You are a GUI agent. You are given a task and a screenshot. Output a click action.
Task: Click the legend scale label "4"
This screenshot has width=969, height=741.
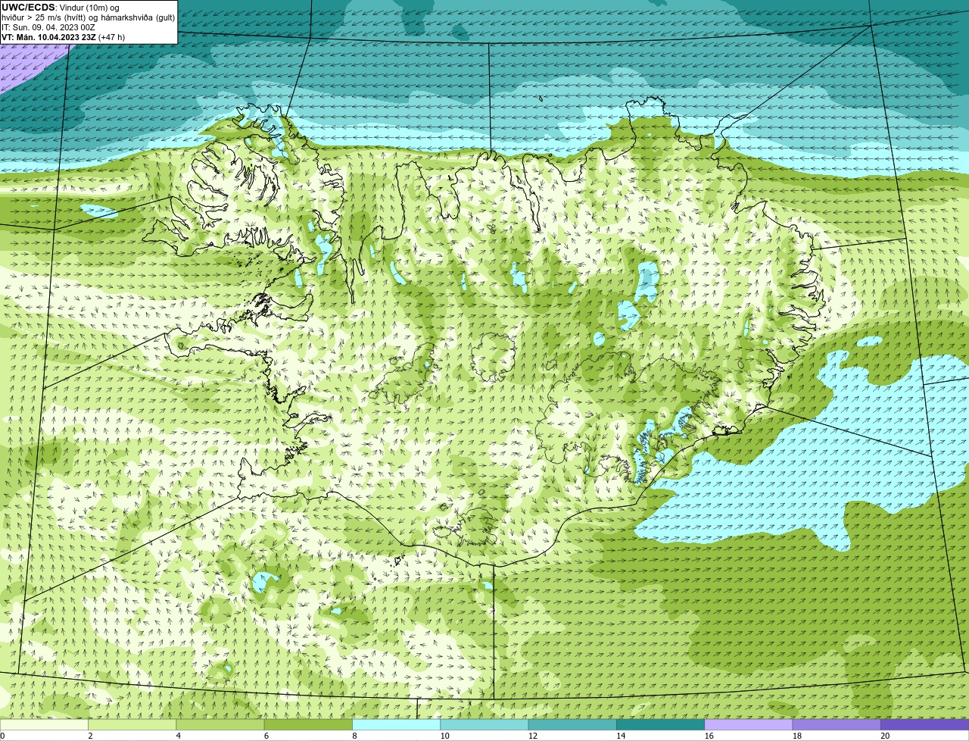[178, 736]
